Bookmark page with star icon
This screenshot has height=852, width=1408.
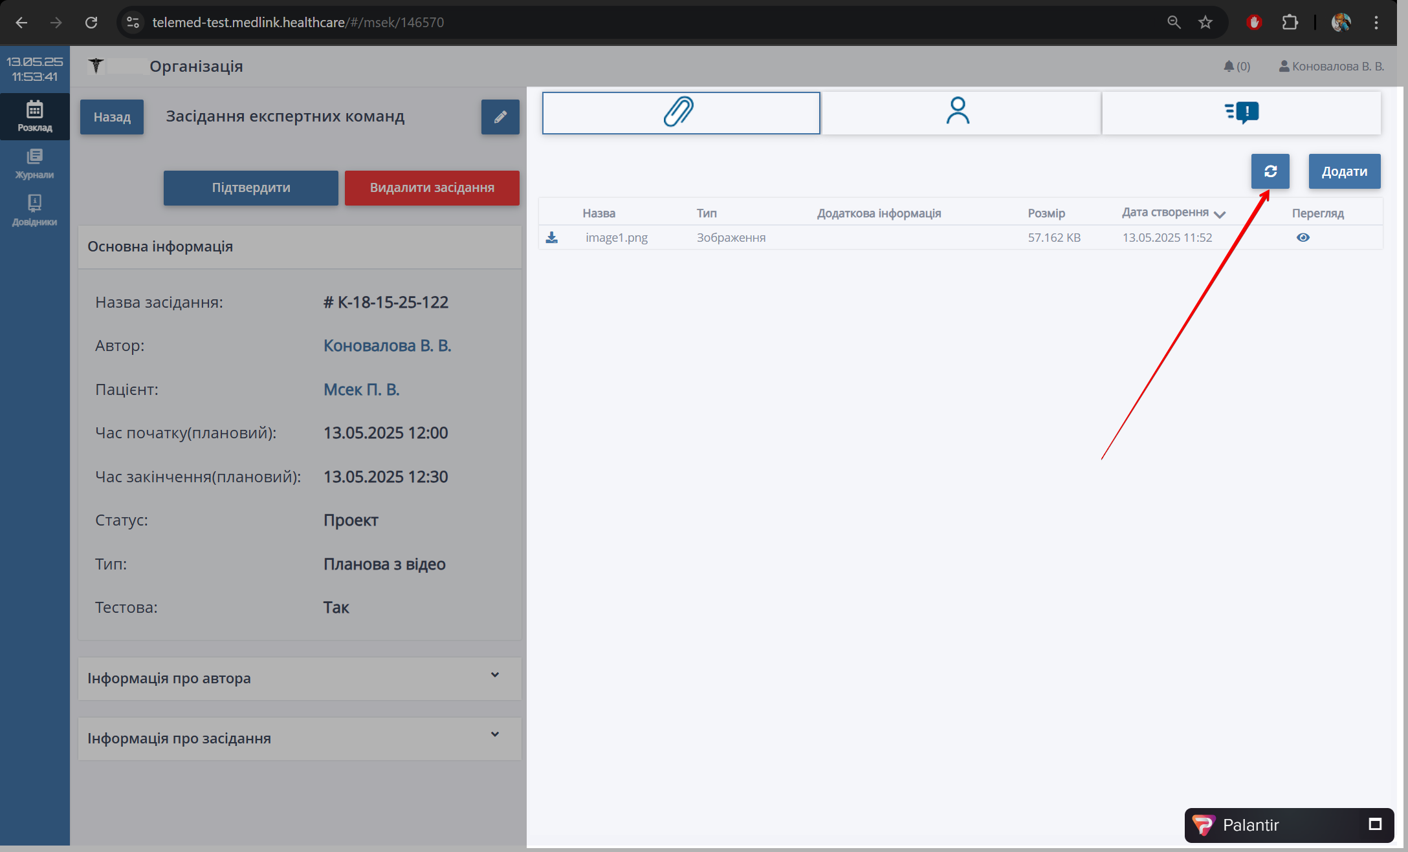pyautogui.click(x=1205, y=23)
